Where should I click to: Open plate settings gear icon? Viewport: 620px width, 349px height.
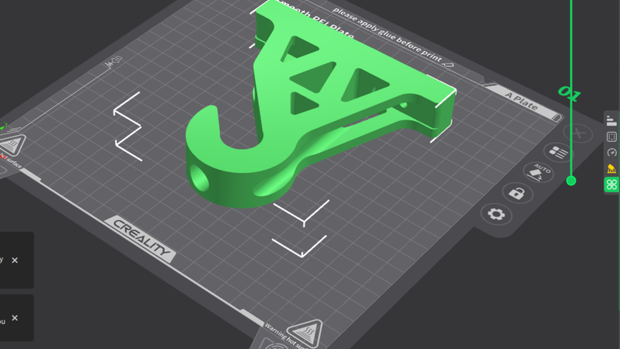tap(496, 214)
